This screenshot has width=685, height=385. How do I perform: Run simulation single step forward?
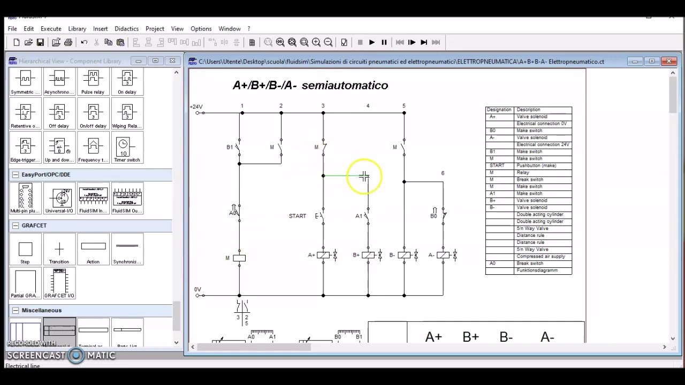pyautogui.click(x=412, y=42)
